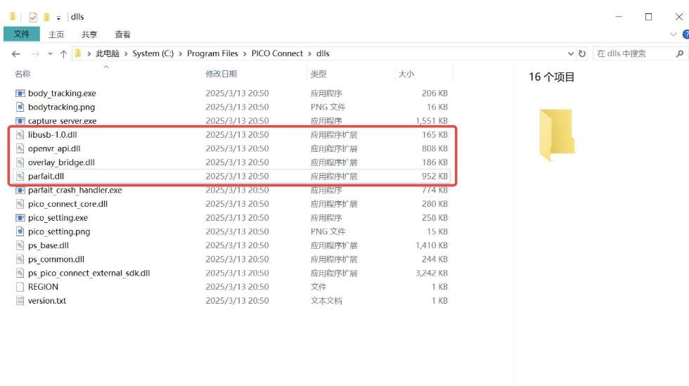This screenshot has height=386, width=689.
Task: Expand chevron after System (C:) in path
Action: [x=180, y=53]
